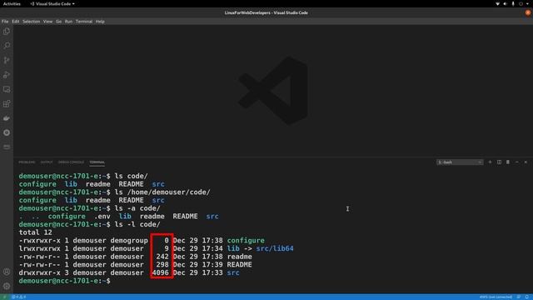The width and height of the screenshot is (533, 300).
Task: Open the Go menu
Action: [59, 22]
